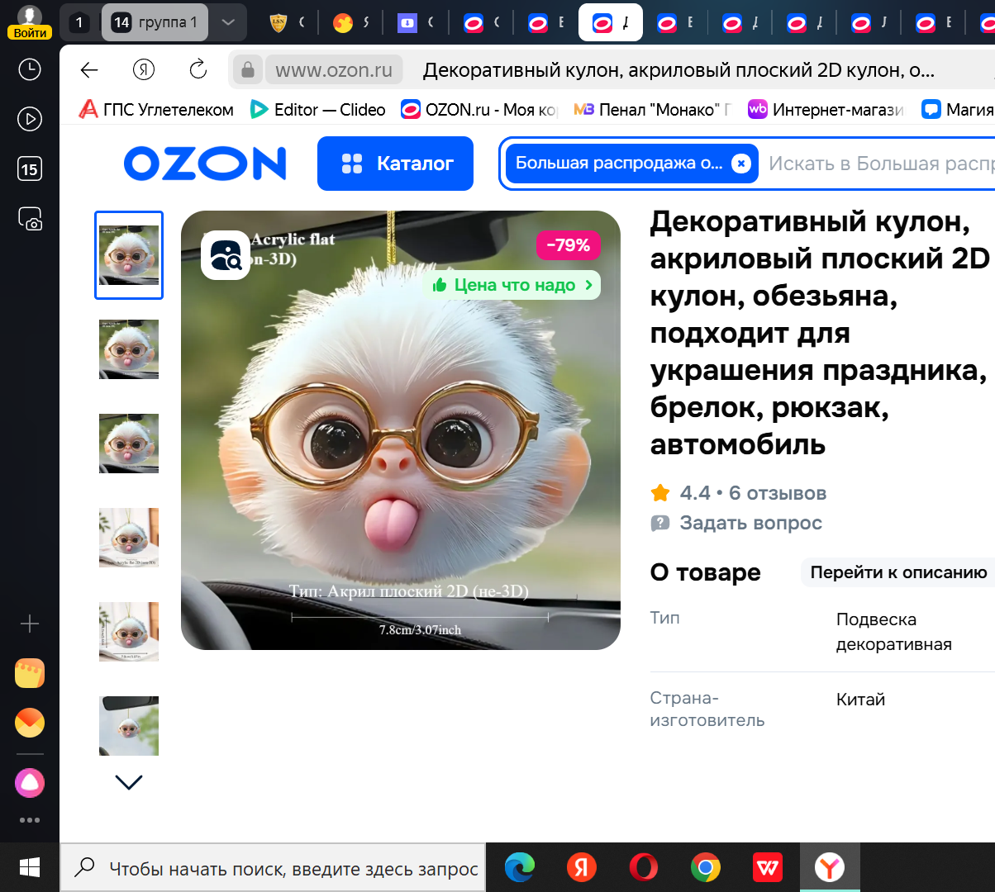The width and height of the screenshot is (995, 892).
Task: Show more product thumbnails with the down chevron
Action: pyautogui.click(x=128, y=781)
